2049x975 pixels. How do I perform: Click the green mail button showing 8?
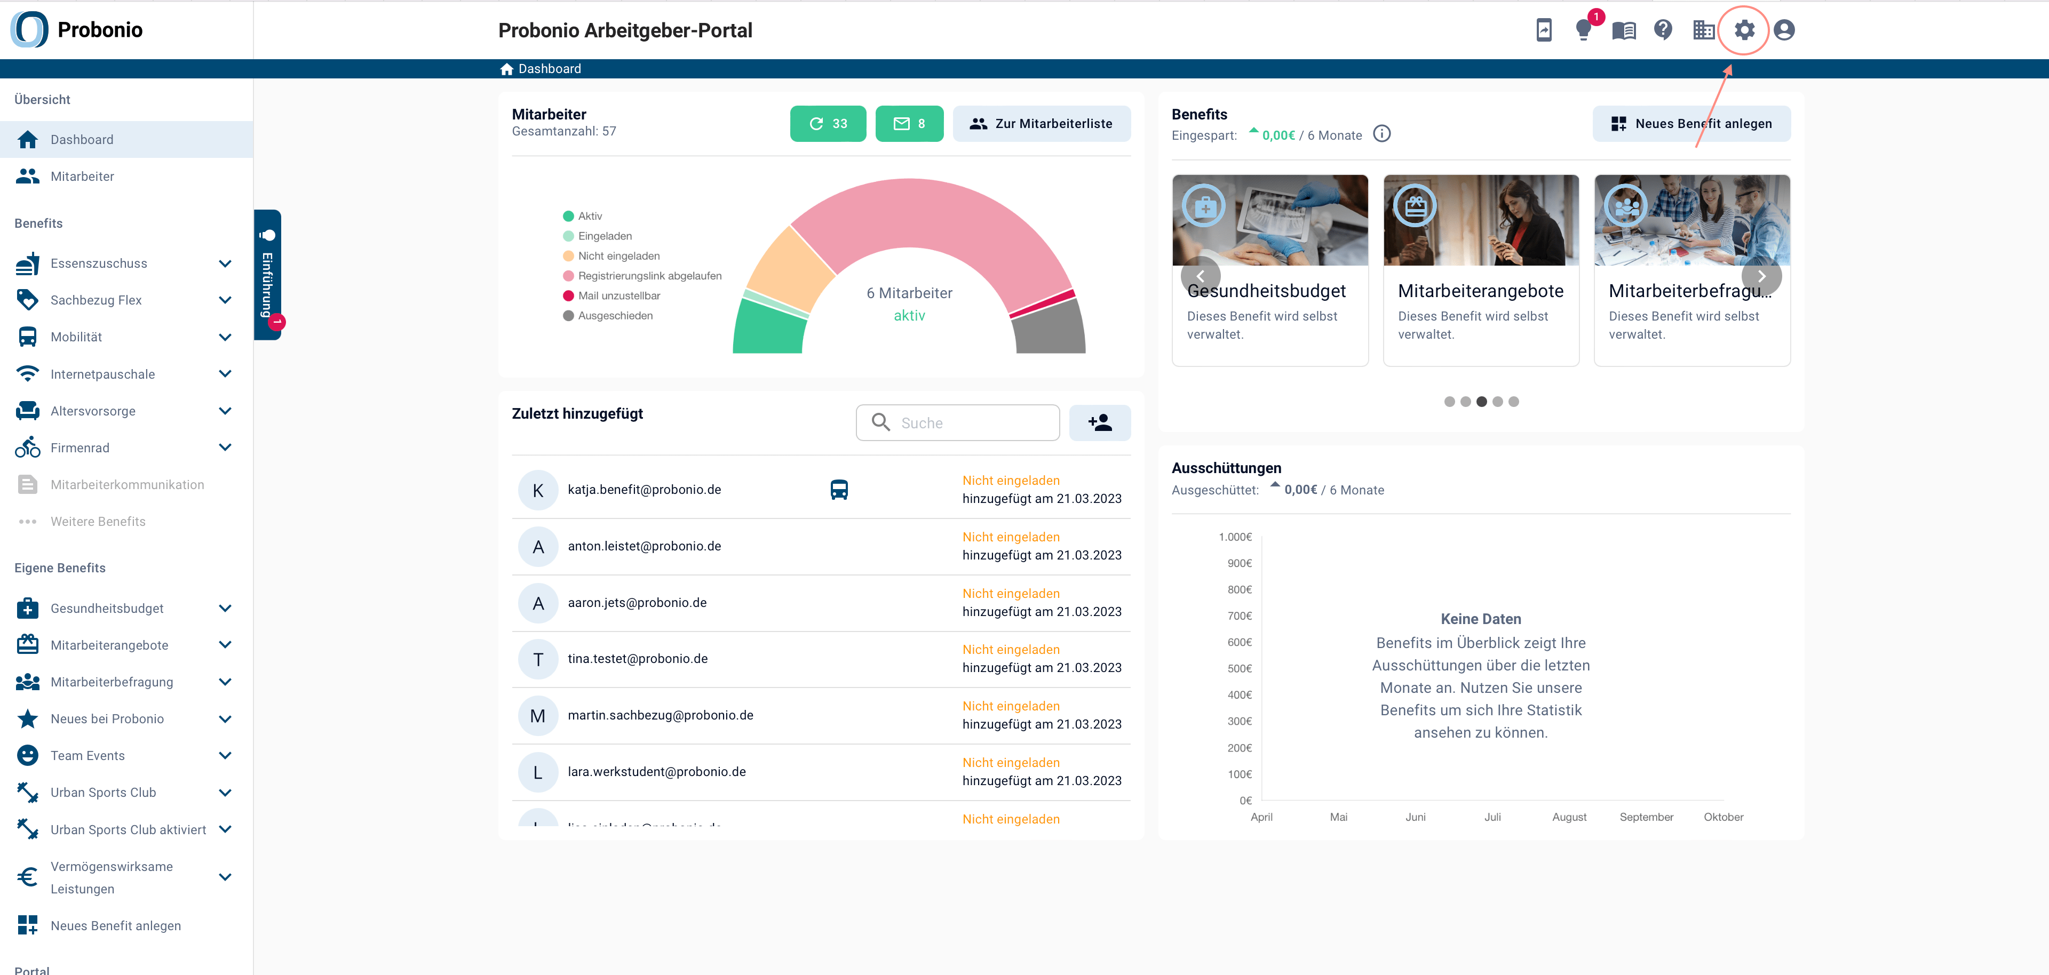tap(909, 124)
